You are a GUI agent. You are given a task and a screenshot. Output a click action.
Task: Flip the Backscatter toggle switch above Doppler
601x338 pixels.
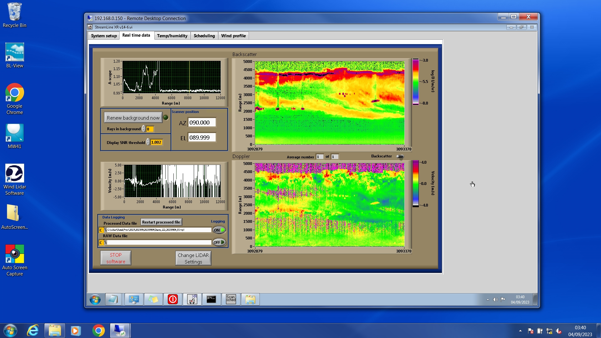[400, 156]
